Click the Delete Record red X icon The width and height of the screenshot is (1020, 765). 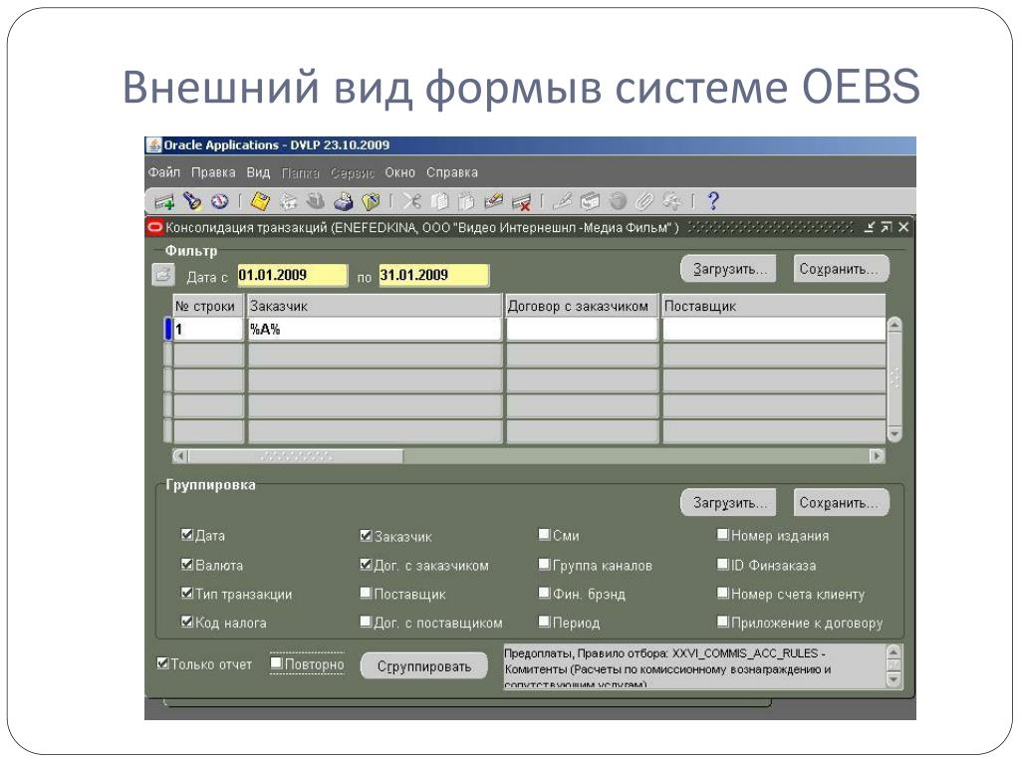521,202
